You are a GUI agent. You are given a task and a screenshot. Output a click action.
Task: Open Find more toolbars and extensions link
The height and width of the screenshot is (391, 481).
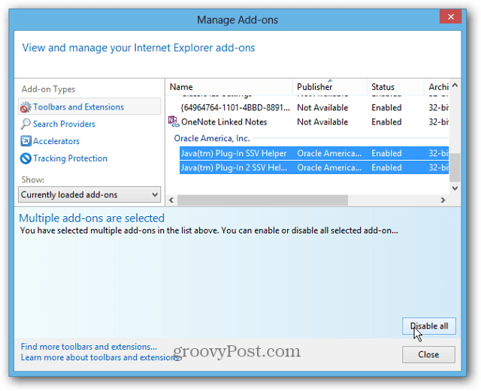(89, 347)
